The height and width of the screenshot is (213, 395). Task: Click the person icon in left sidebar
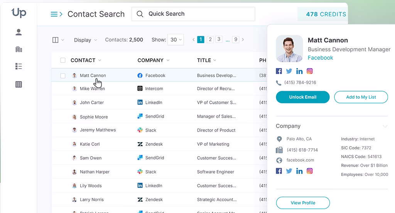click(x=19, y=32)
